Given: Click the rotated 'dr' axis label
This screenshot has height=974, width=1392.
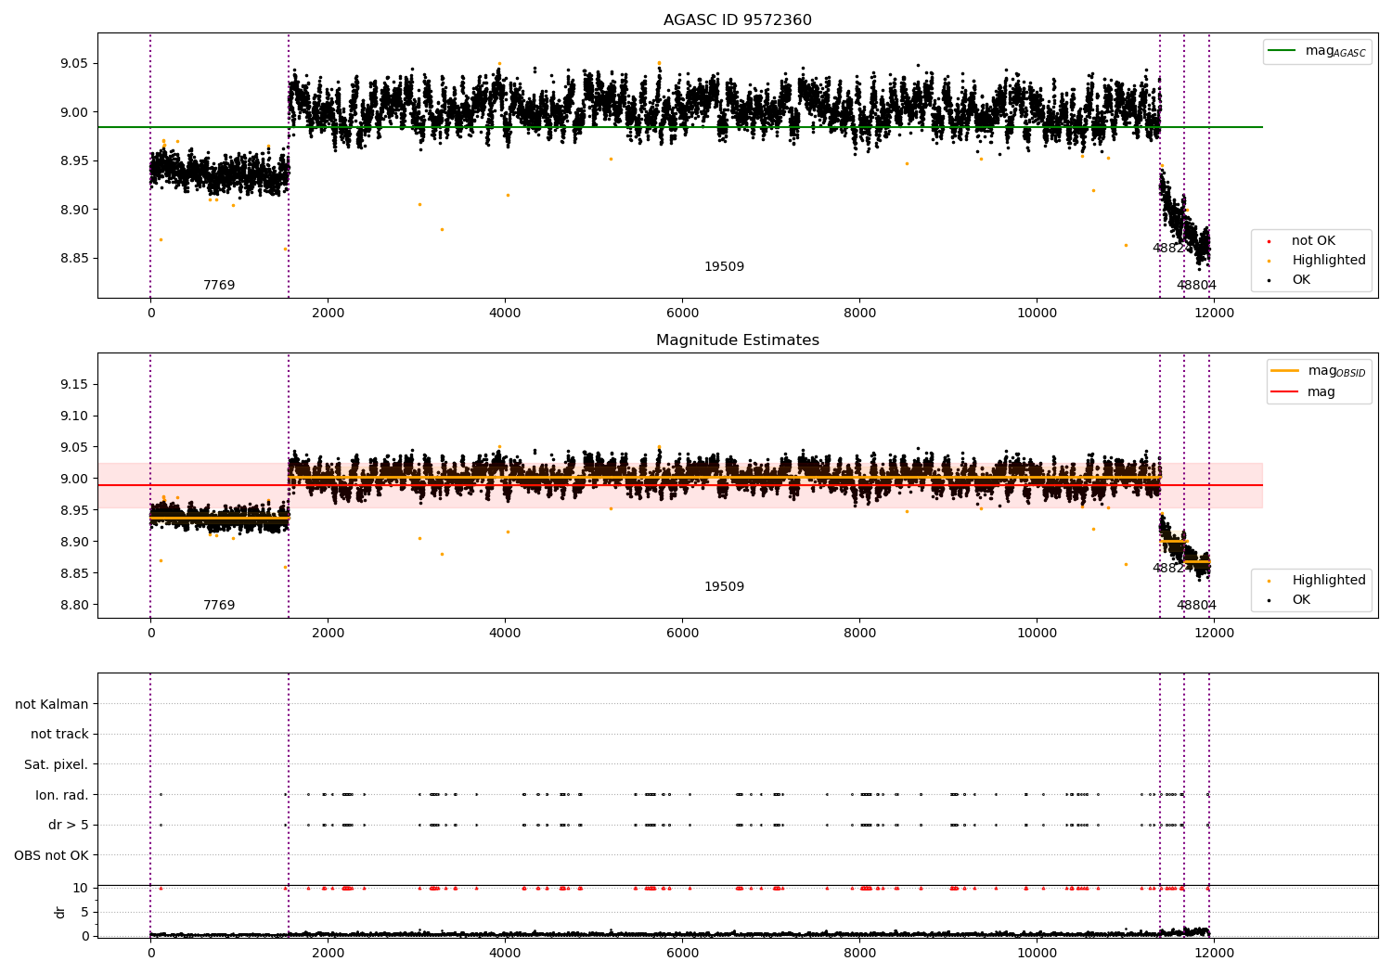Looking at the screenshot, I should point(60,912).
